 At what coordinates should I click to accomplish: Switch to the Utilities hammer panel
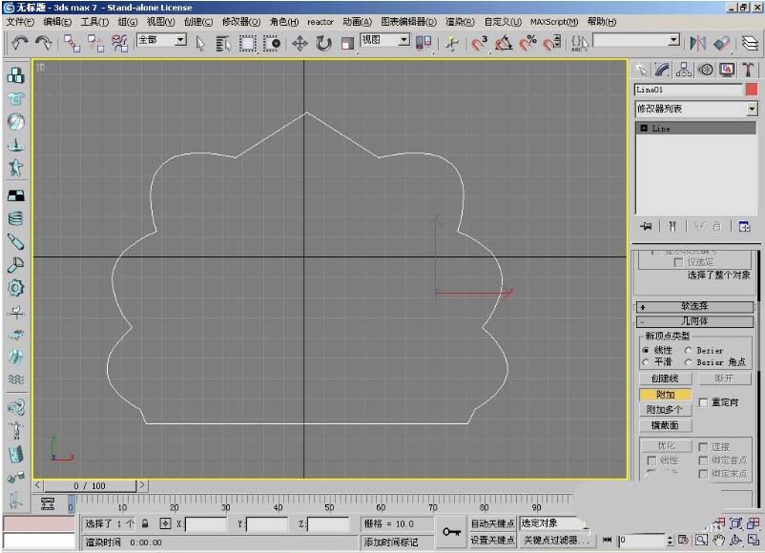point(749,70)
